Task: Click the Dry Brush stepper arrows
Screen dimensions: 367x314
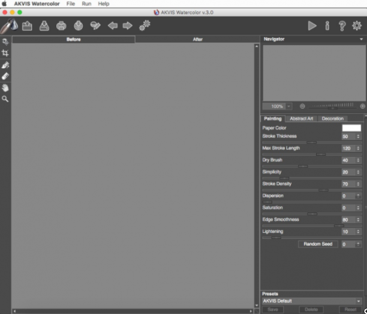Action: tap(358, 160)
